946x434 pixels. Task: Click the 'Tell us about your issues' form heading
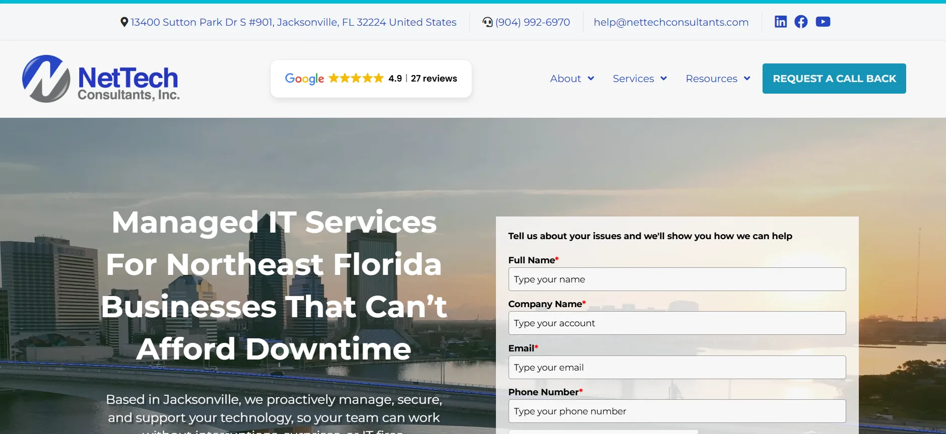[650, 236]
